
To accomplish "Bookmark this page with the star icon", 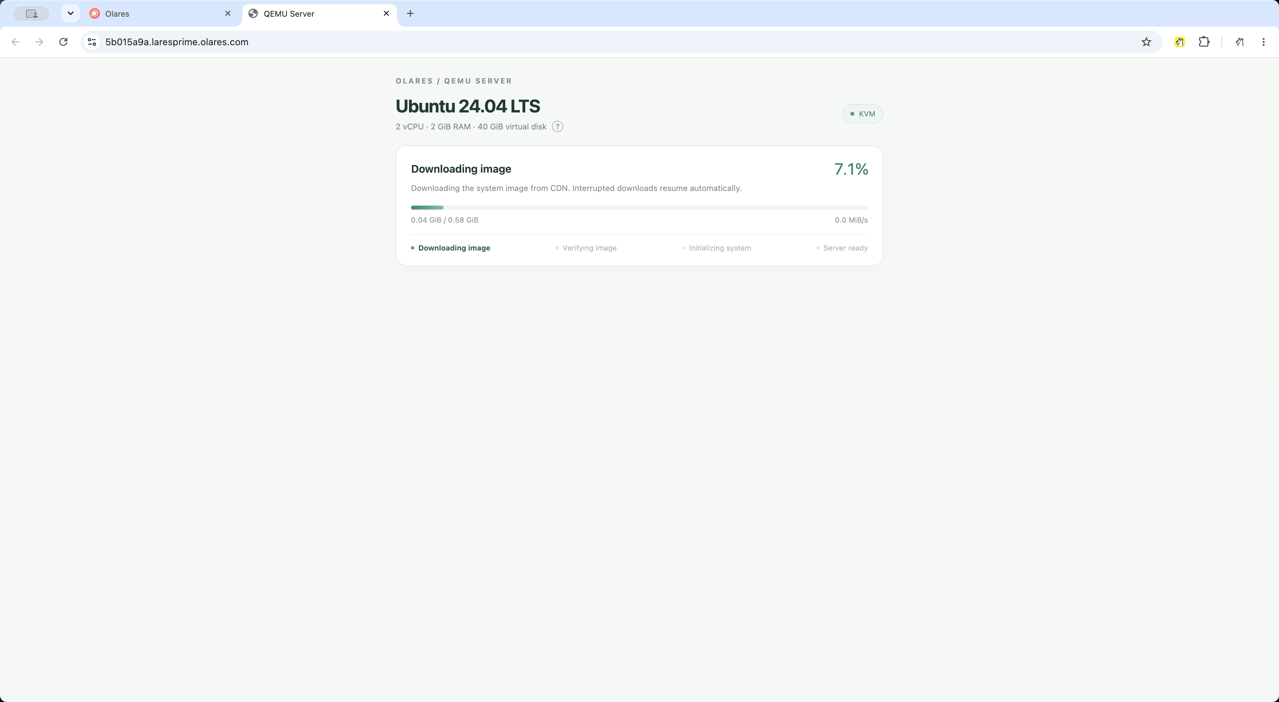I will coord(1146,42).
